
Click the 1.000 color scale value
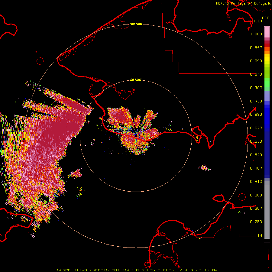[x=256, y=34]
